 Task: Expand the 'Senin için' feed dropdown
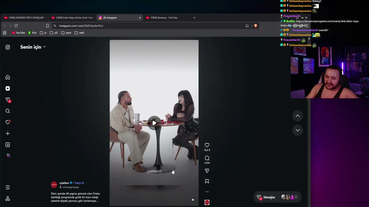coord(33,47)
